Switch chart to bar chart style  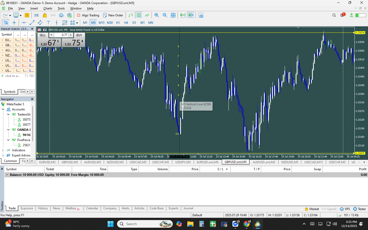[131, 15]
